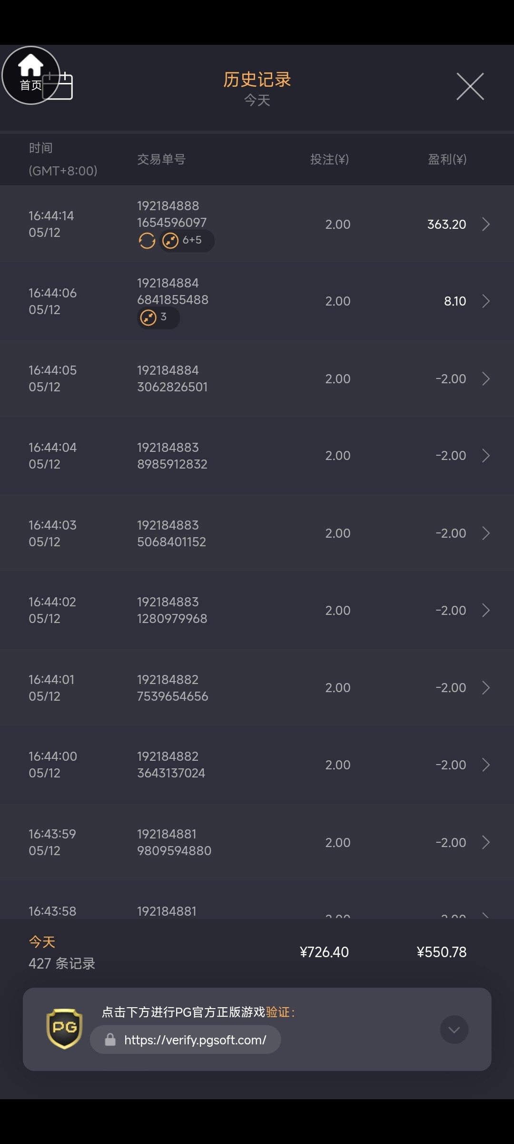
Task: Click the 6+5 free spins badge
Action: (x=187, y=241)
